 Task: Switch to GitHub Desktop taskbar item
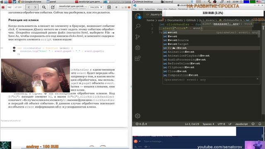[x=143, y=2]
